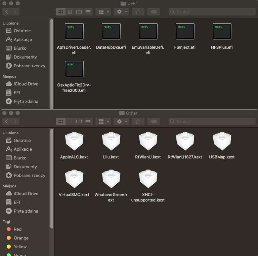
Task: Switch UEFI window to gallery view
Action: coord(88,12)
